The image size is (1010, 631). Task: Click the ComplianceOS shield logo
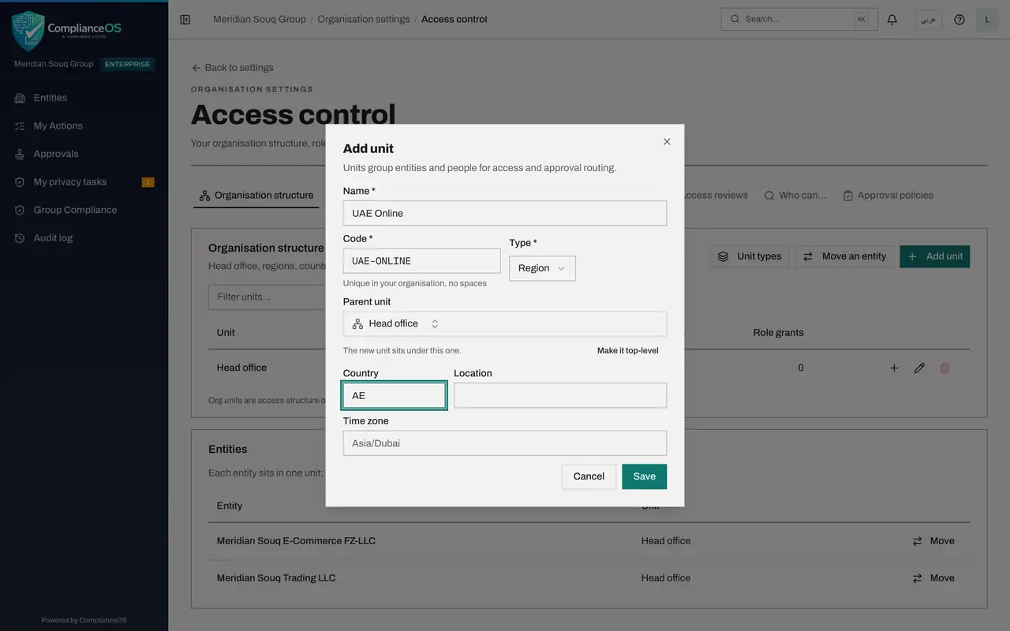(28, 30)
